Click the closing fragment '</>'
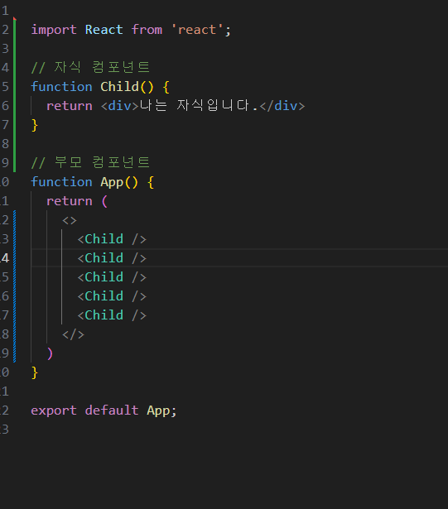The image size is (448, 509). (73, 334)
